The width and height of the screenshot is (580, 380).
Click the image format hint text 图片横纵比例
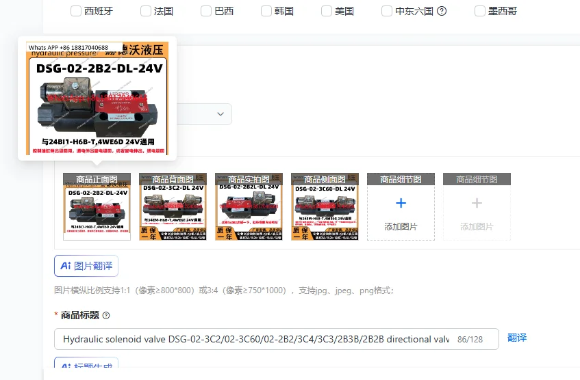(x=224, y=290)
